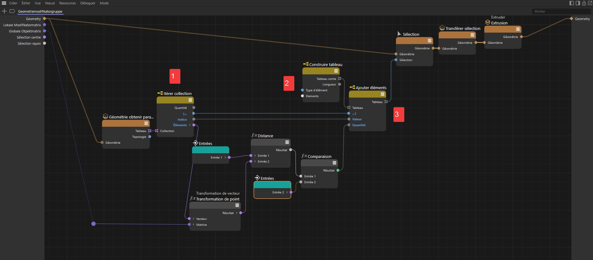Expand the Éléments port on Itérer collection
Screen dimensions: 593x260
[x=190, y=125]
